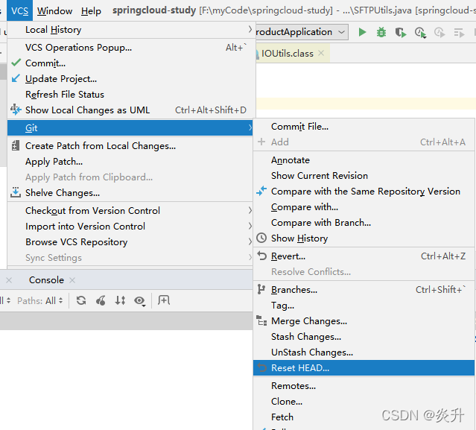Choose Shelve Changes

[x=130, y=193]
